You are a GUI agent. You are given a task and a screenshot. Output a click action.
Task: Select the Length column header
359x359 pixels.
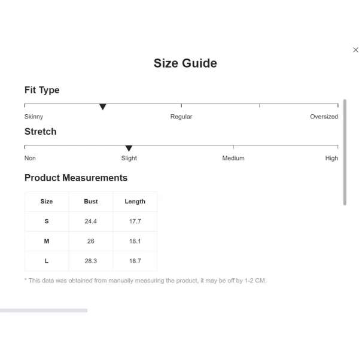(x=135, y=202)
